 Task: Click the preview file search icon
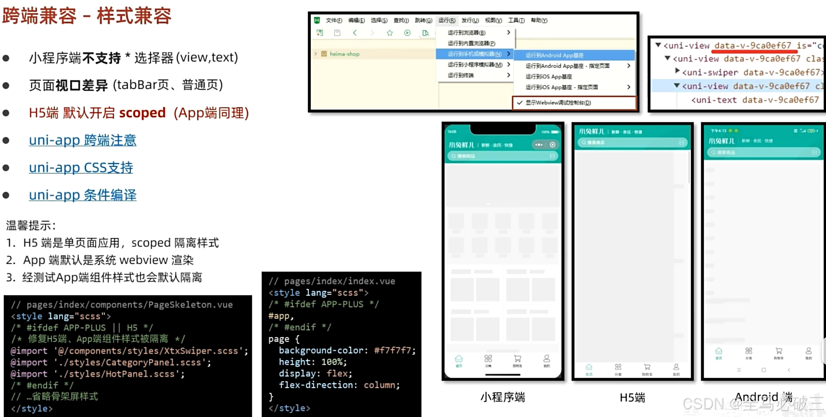click(x=425, y=33)
